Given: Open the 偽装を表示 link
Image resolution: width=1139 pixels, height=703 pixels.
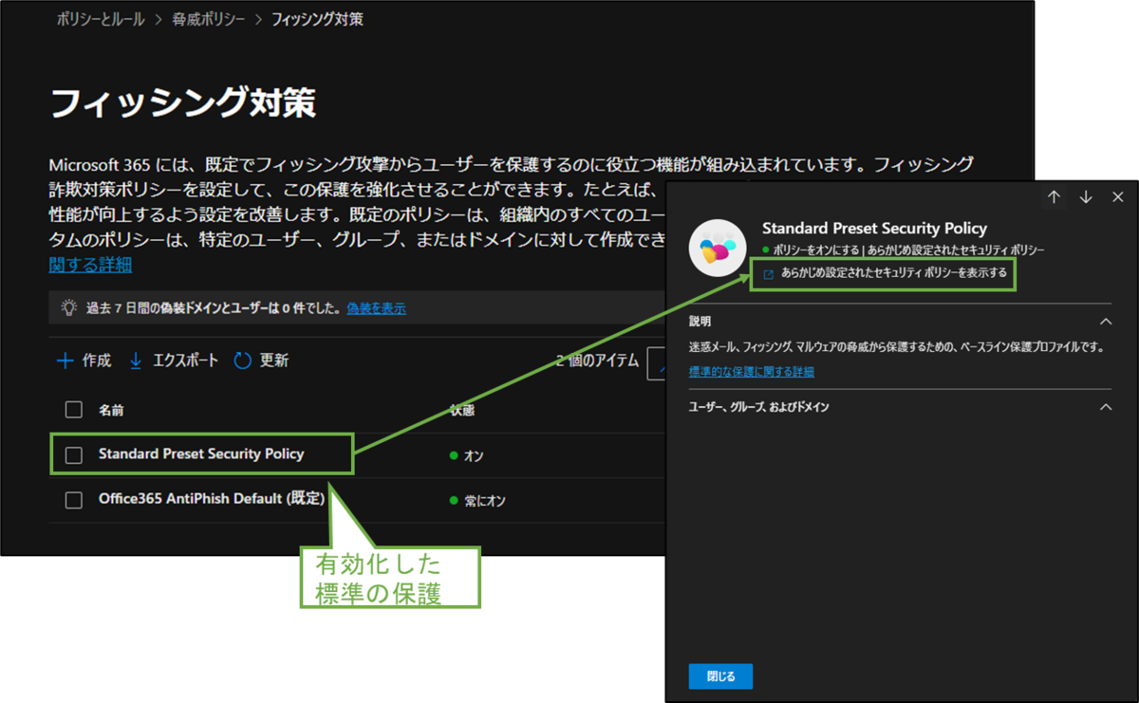Looking at the screenshot, I should (376, 308).
